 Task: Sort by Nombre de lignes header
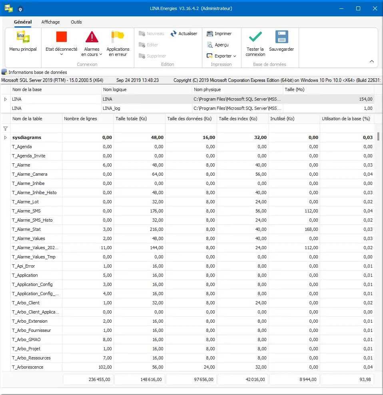[88, 119]
